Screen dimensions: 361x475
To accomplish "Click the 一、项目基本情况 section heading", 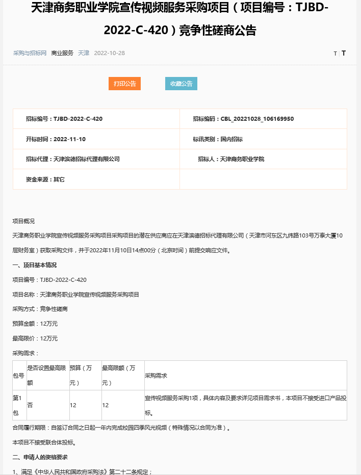I will point(35,265).
